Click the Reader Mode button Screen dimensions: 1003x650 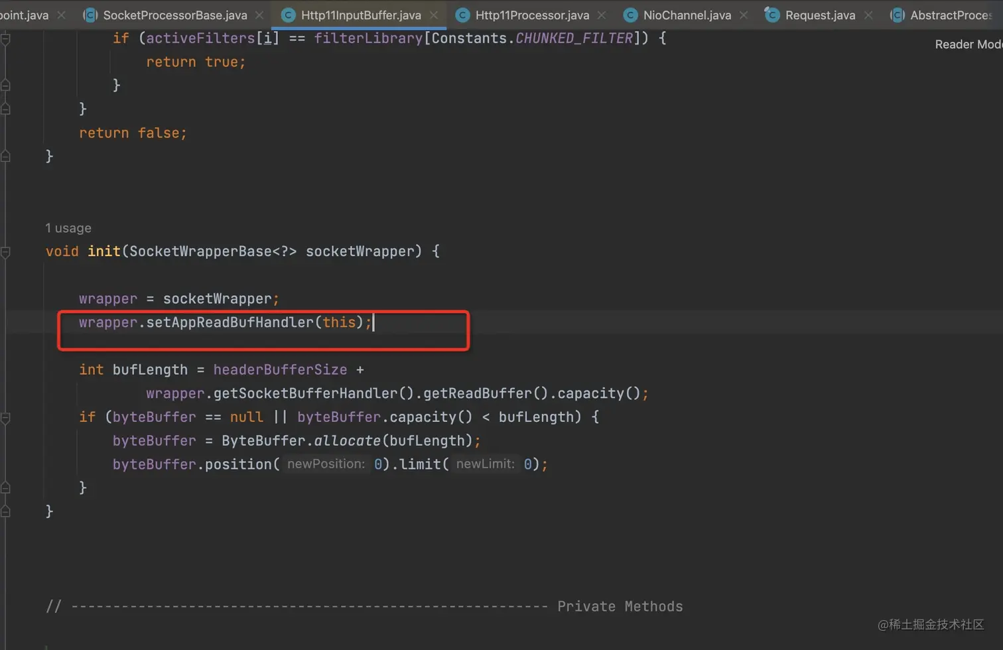[969, 44]
